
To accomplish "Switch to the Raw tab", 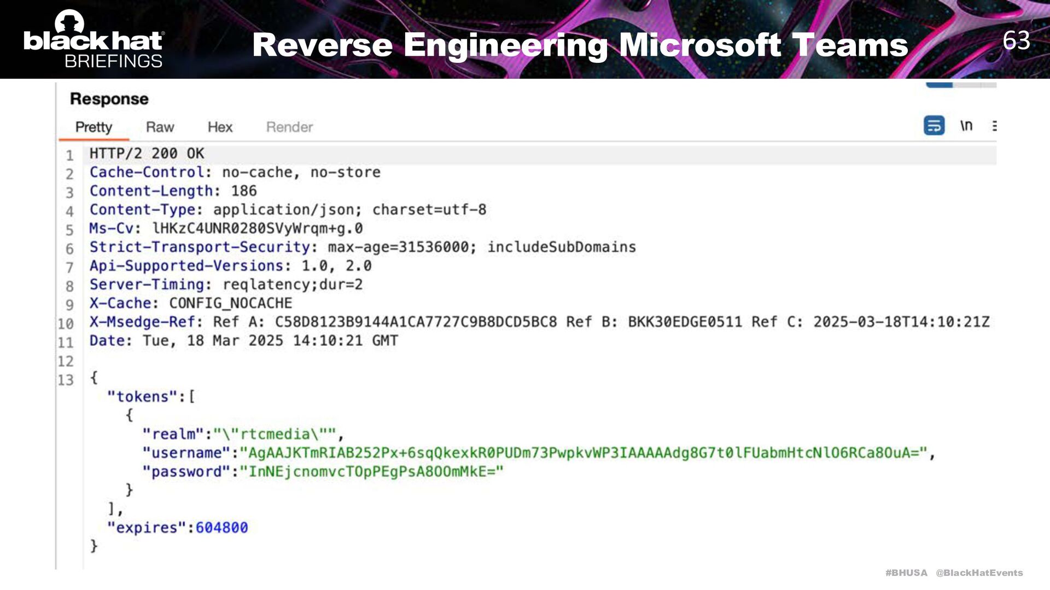I will (x=160, y=127).
